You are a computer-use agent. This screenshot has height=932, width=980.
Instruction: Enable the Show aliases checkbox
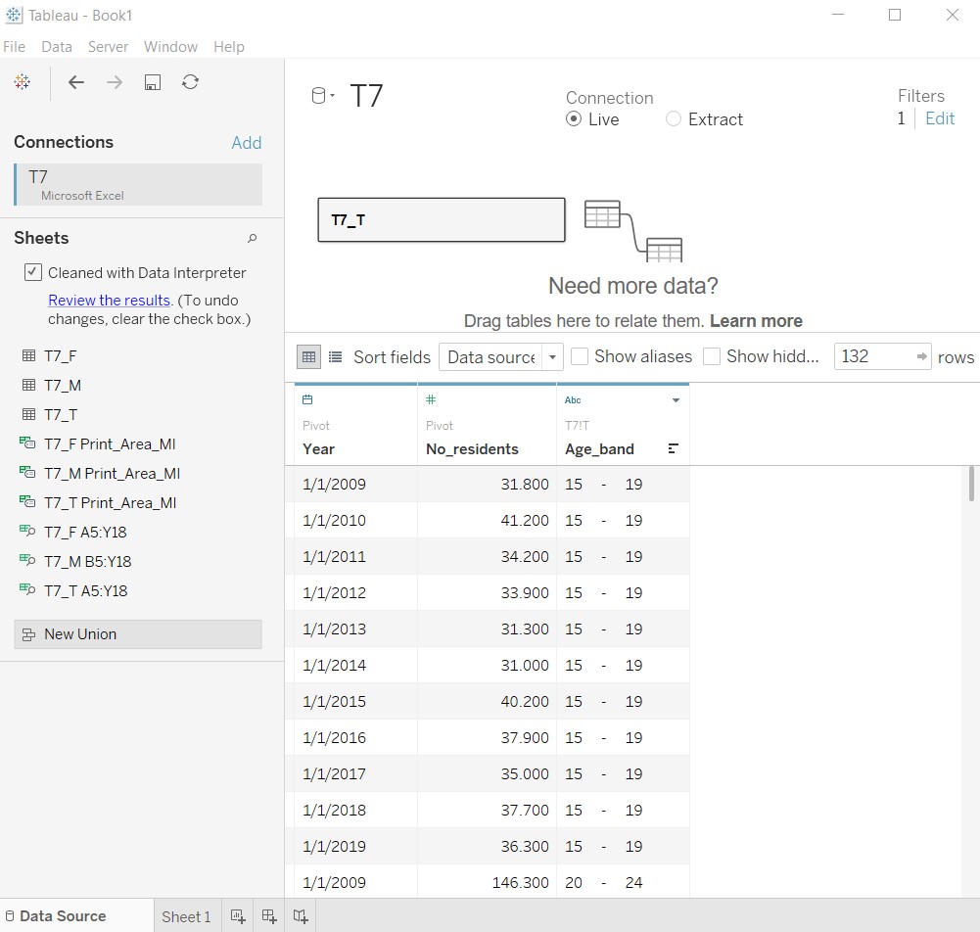coord(580,357)
